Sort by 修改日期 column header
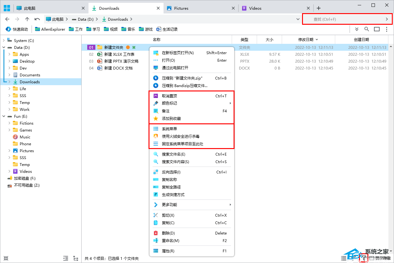The image size is (394, 263). [x=308, y=39]
